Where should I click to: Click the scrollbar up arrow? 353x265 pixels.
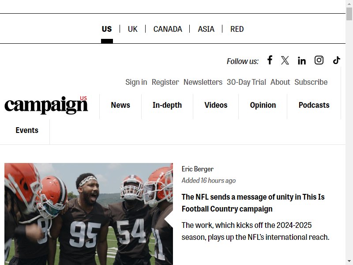[349, 4]
